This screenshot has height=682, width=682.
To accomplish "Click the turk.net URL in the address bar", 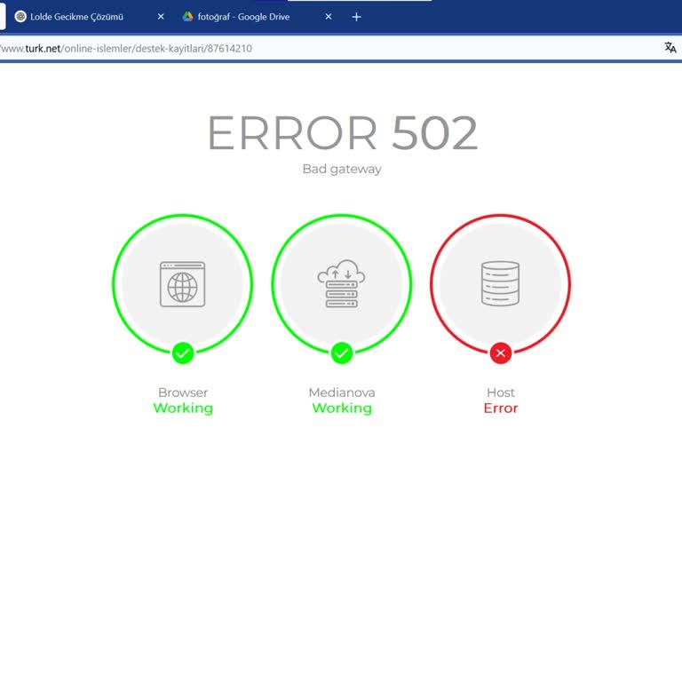I will pyautogui.click(x=126, y=48).
